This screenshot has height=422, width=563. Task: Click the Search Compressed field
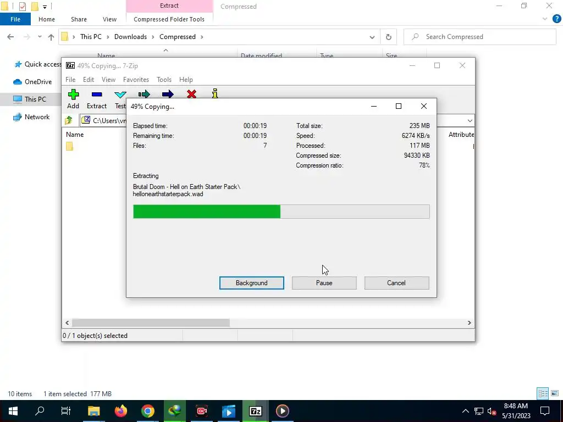click(x=479, y=37)
